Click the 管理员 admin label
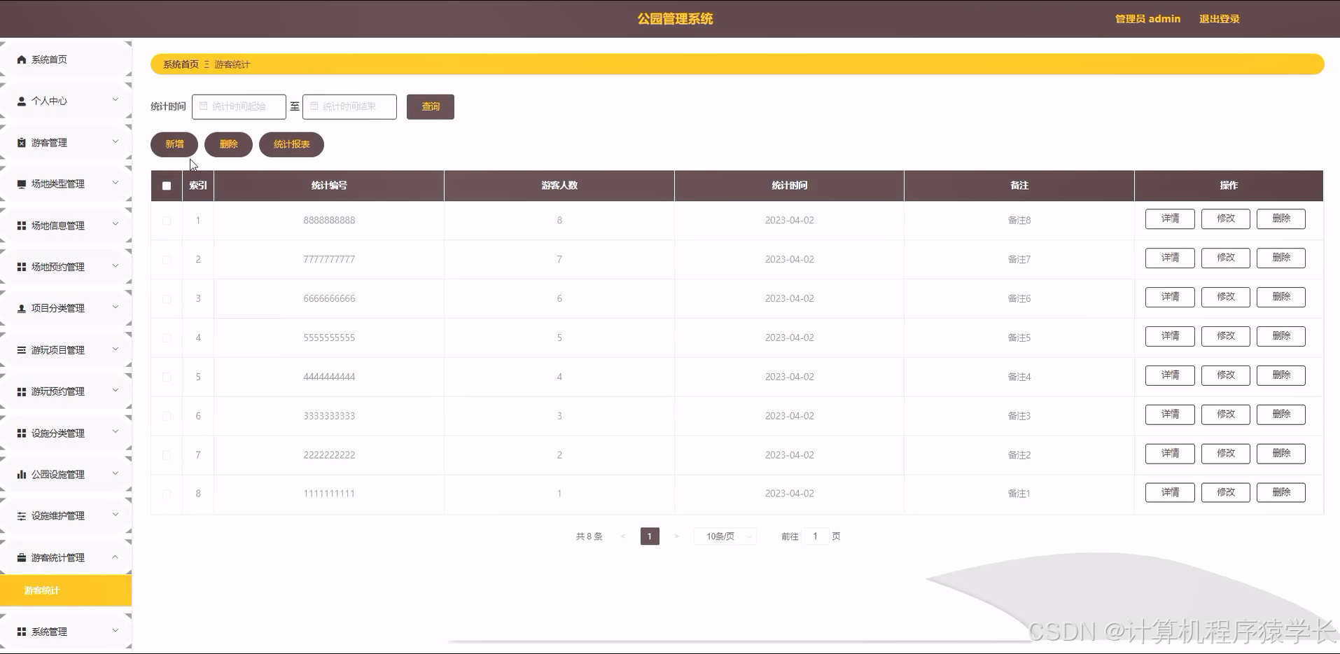This screenshot has height=654, width=1340. click(x=1147, y=19)
